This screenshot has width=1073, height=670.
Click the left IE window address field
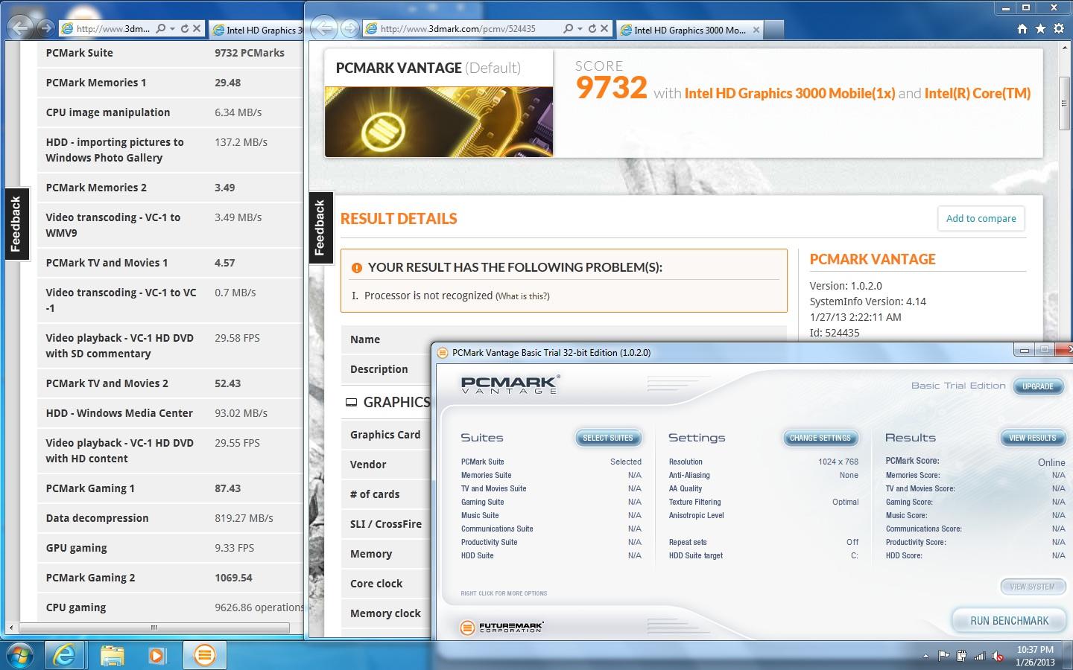(112, 28)
